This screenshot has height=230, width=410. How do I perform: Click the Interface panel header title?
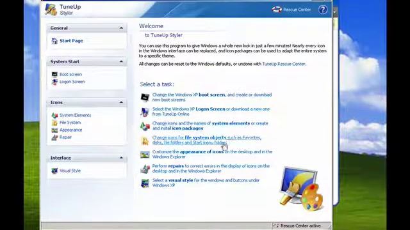coord(61,158)
